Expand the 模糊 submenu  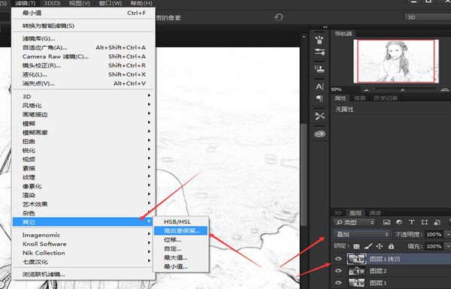click(83, 124)
